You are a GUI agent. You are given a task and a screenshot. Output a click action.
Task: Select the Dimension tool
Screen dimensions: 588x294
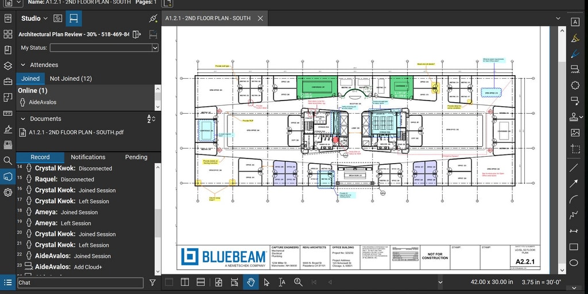[574, 231]
